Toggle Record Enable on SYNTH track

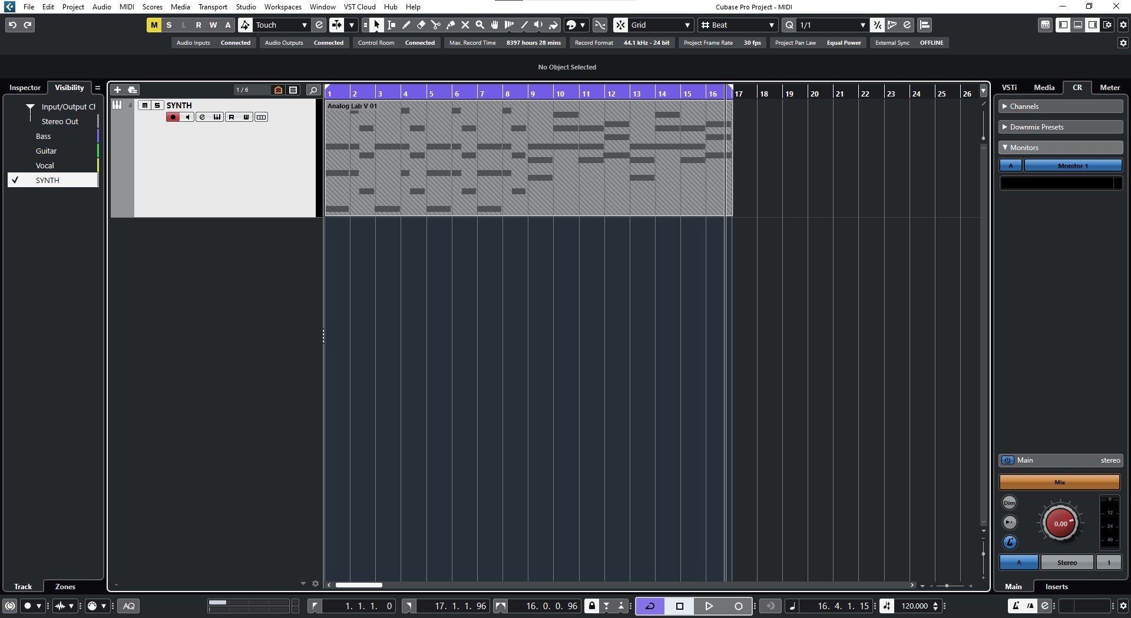point(173,117)
